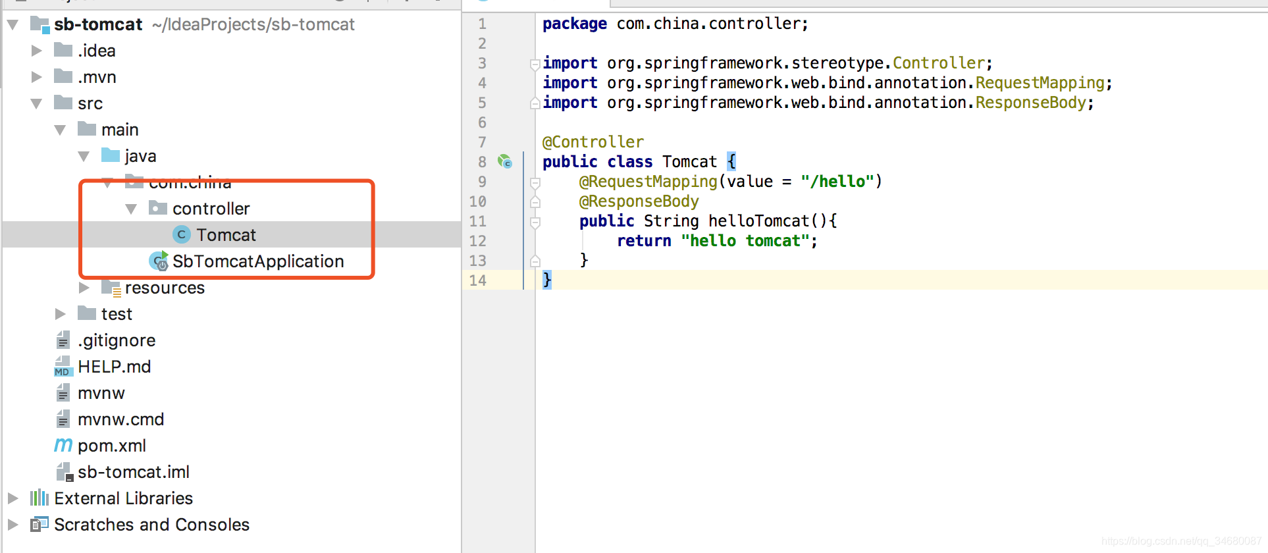
Task: Expand the resources folder arrow
Action: click(x=84, y=288)
